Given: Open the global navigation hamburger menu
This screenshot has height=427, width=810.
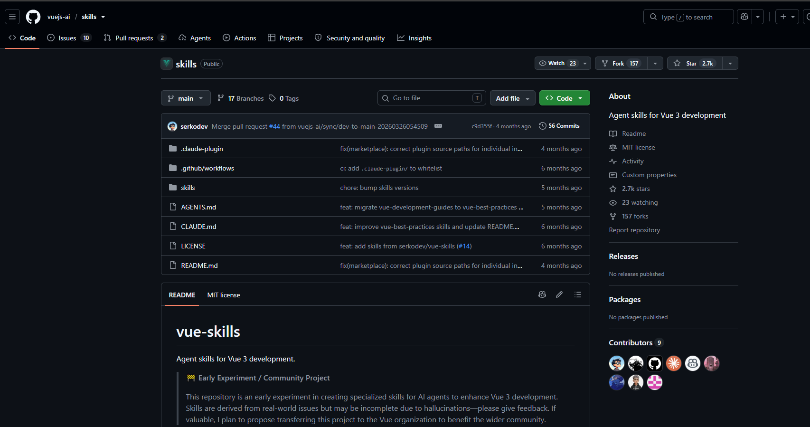Looking at the screenshot, I should click(12, 17).
